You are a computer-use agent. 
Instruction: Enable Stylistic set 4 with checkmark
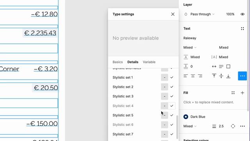tap(171, 106)
